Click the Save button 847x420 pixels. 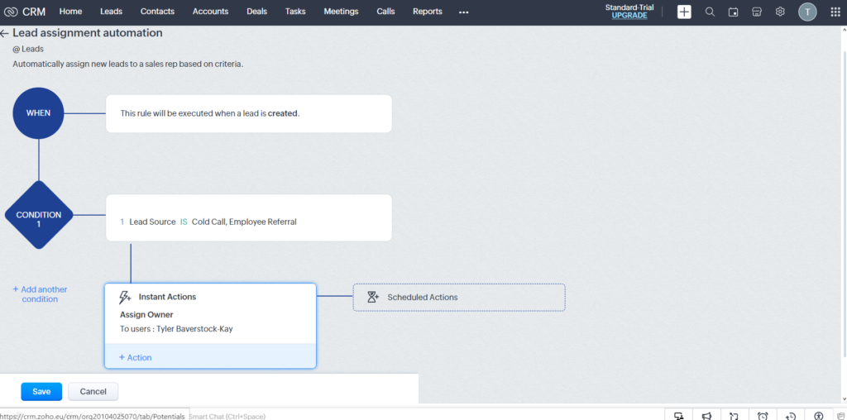coord(41,391)
